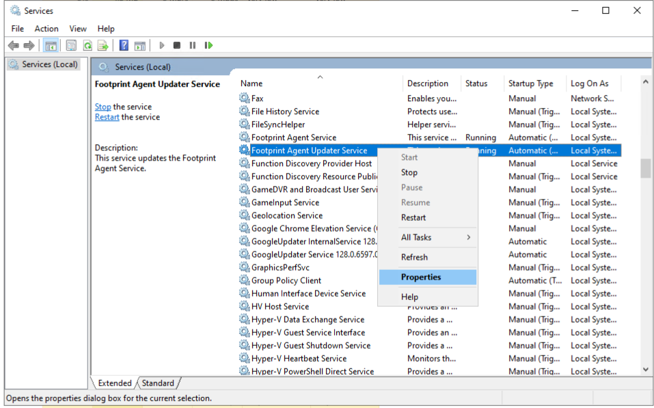654x408 pixels.
Task: Open the View menu
Action: [78, 29]
